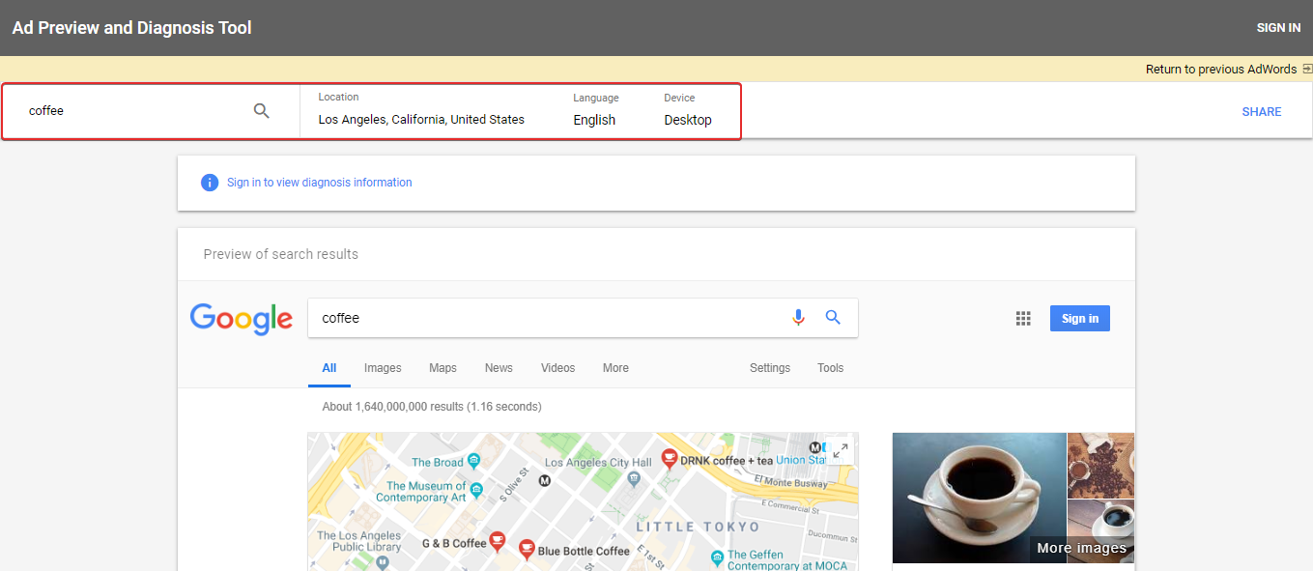The width and height of the screenshot is (1313, 571).
Task: Click the SHARE button
Action: click(1262, 112)
